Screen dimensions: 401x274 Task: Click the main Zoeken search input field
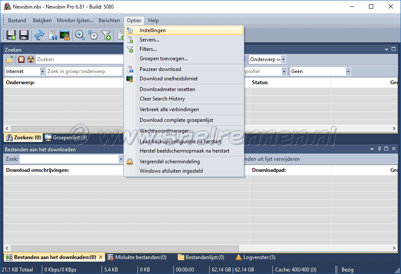coord(80,59)
